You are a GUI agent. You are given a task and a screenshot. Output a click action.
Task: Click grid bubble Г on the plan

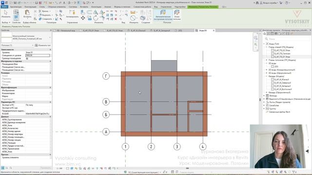coord(106,76)
